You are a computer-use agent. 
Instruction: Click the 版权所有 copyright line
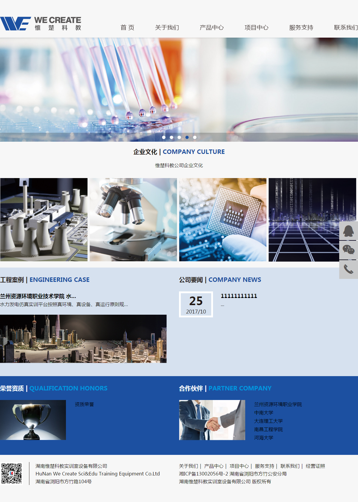tap(225, 482)
